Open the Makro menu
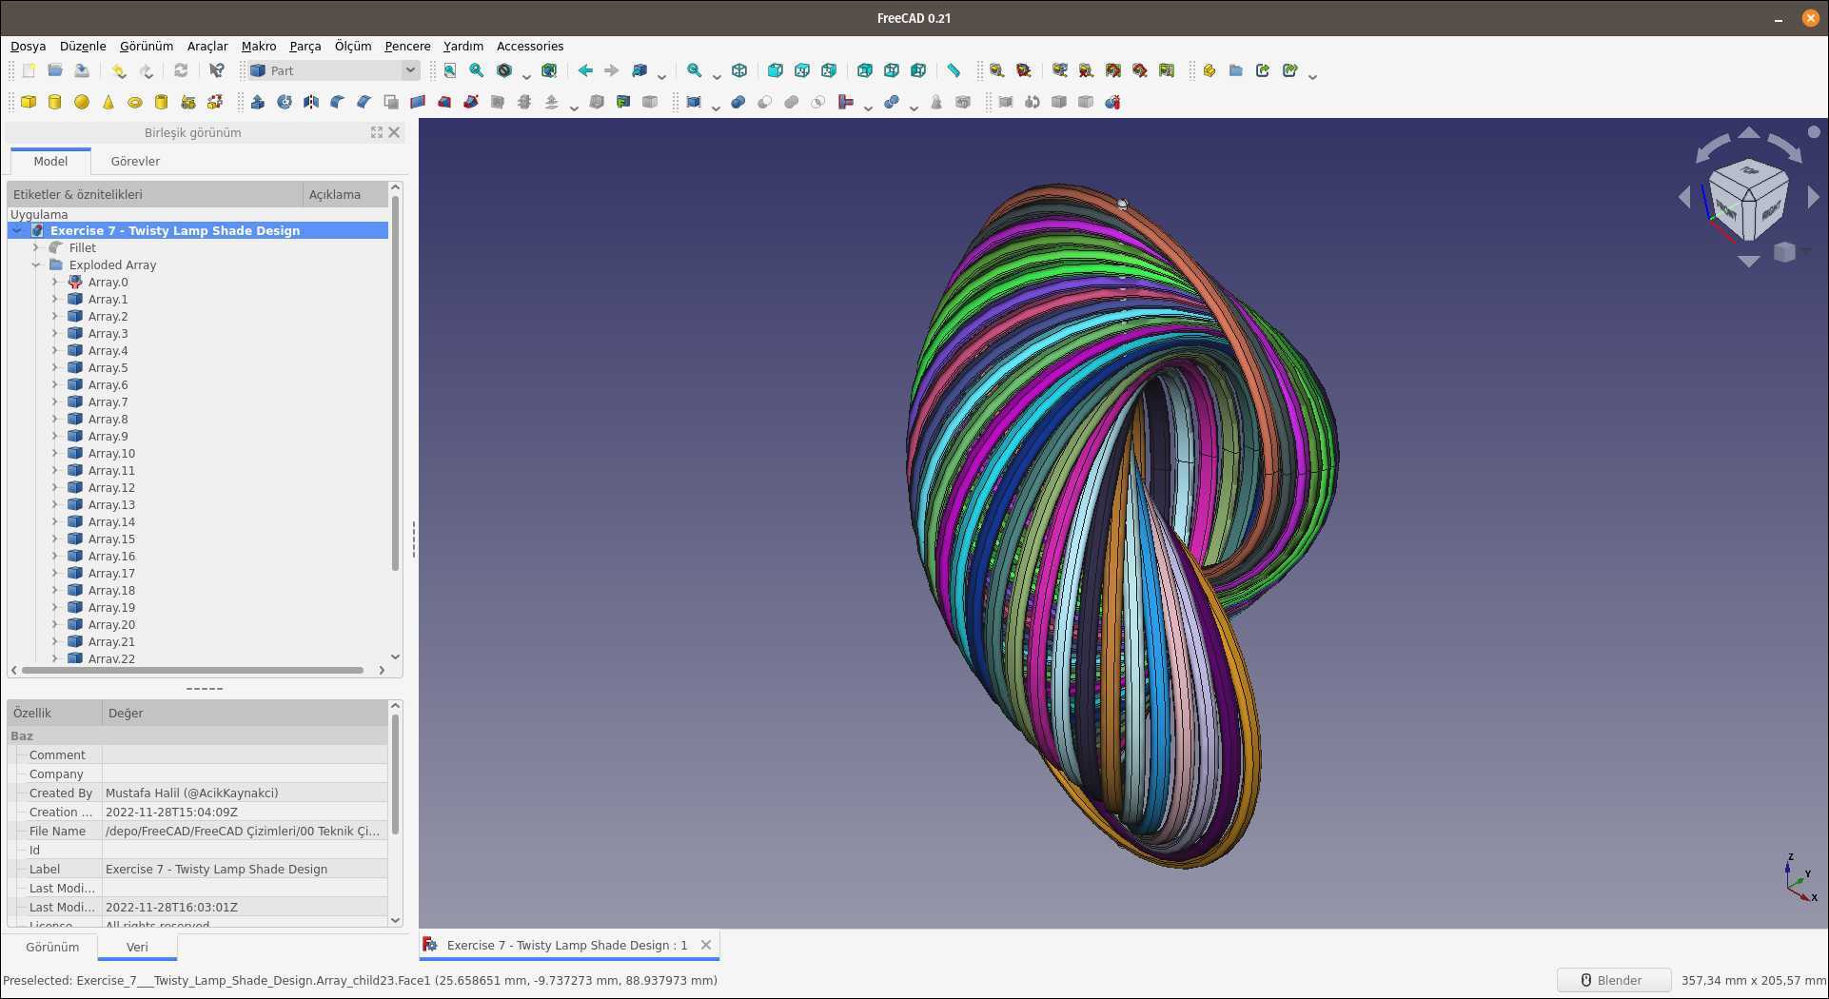The height and width of the screenshot is (999, 1829). pos(259,46)
